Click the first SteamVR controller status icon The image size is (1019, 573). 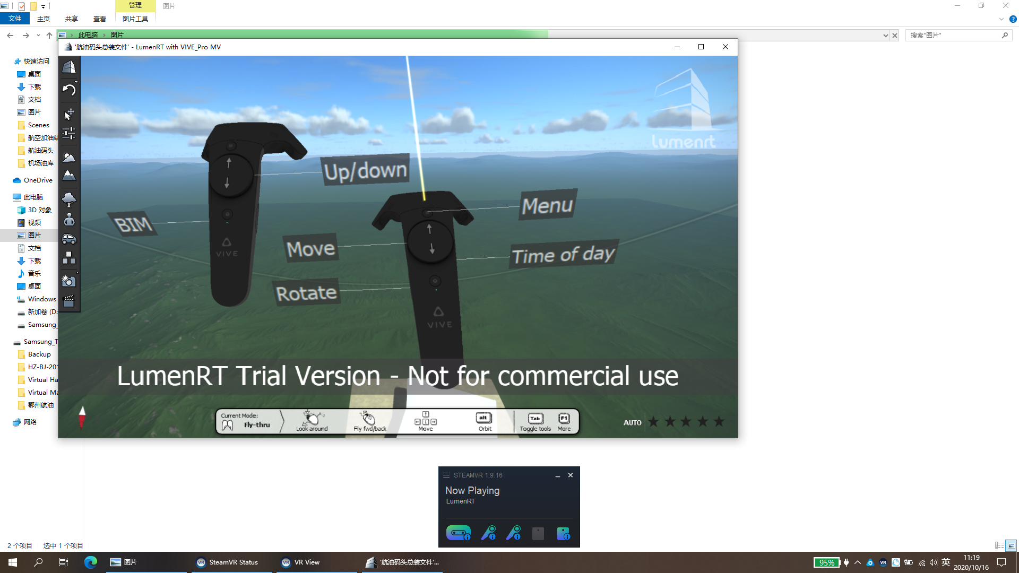tap(488, 533)
